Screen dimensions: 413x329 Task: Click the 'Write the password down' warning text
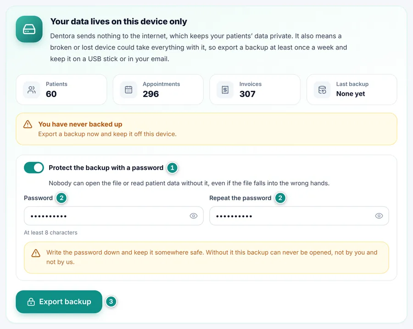coord(212,257)
